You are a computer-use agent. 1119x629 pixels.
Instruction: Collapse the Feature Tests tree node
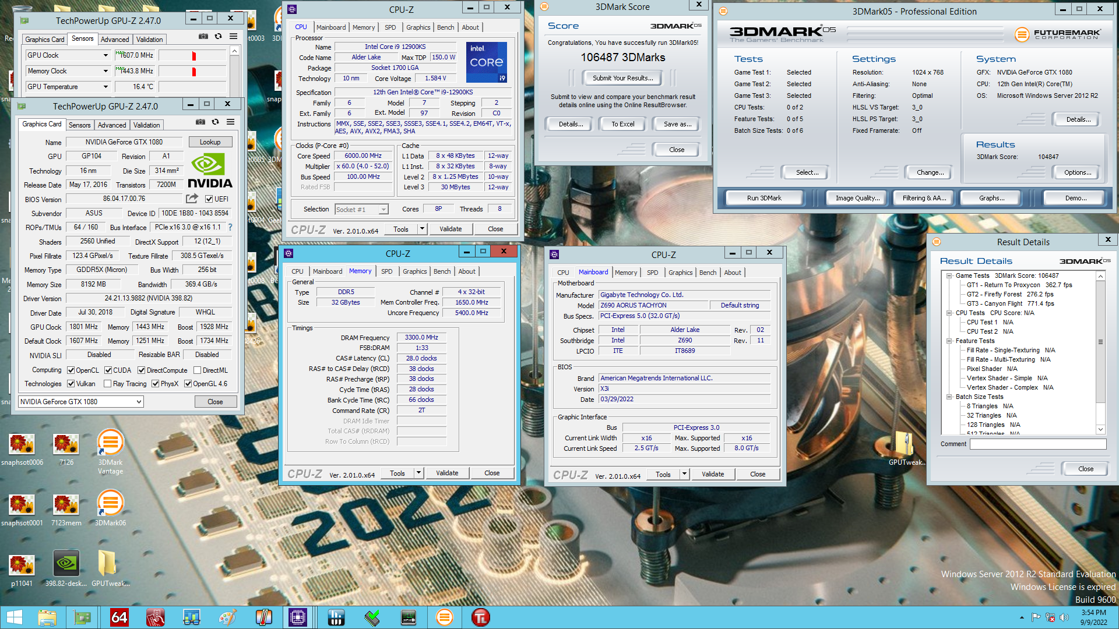949,341
